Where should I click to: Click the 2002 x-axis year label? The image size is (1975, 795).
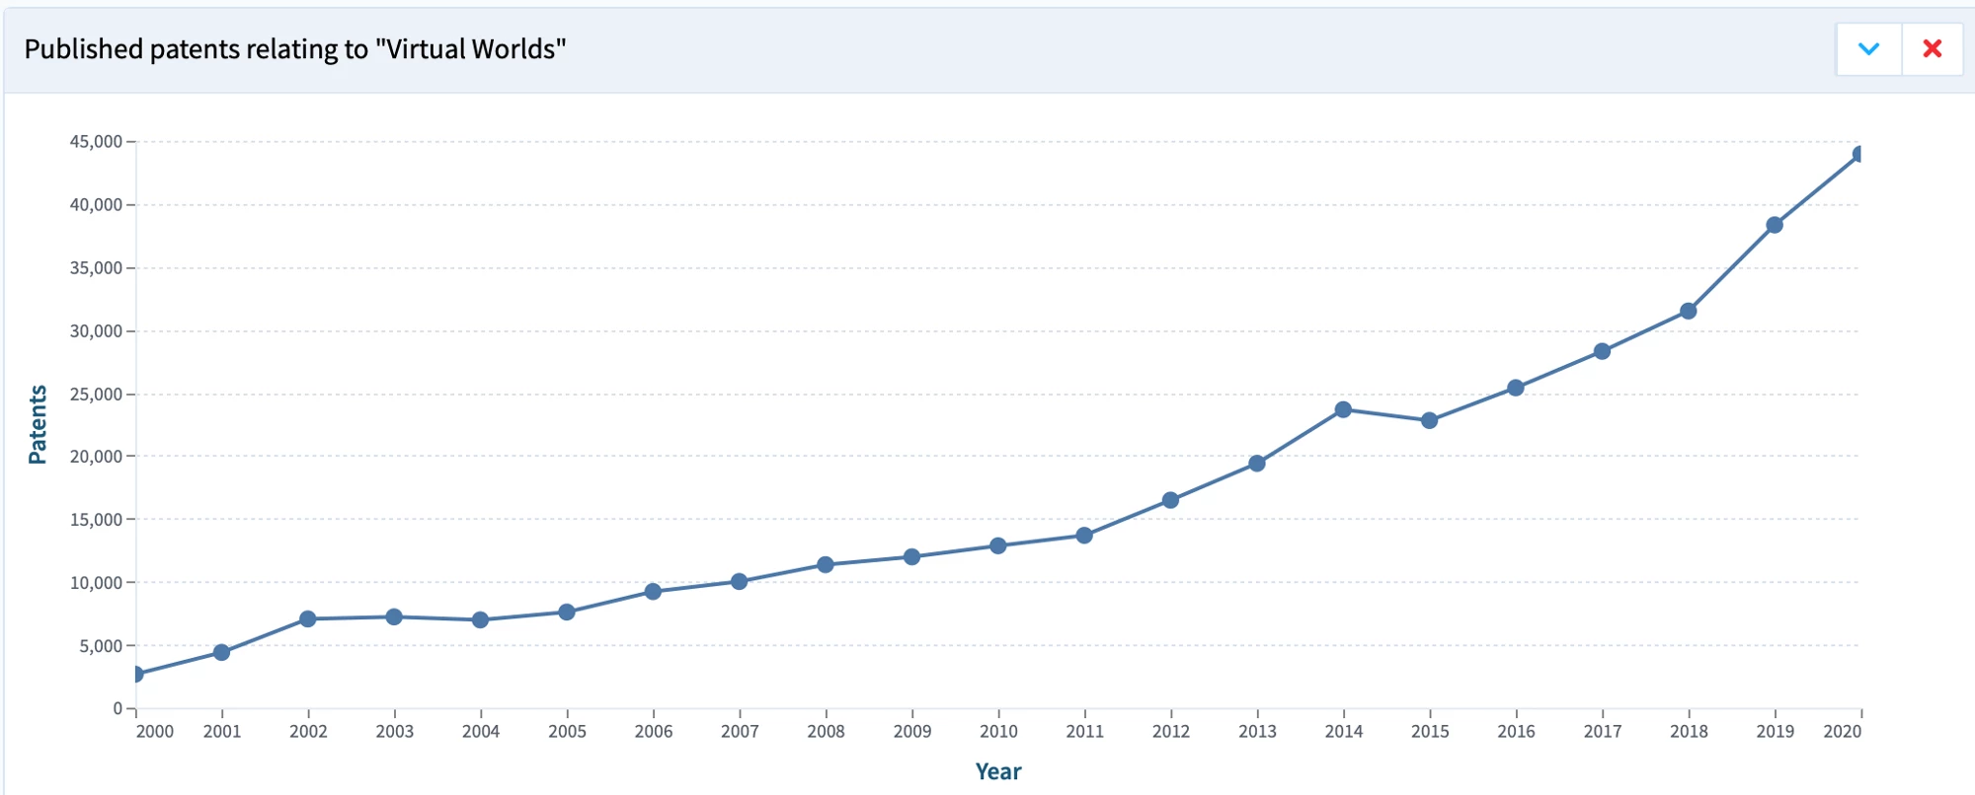click(308, 731)
